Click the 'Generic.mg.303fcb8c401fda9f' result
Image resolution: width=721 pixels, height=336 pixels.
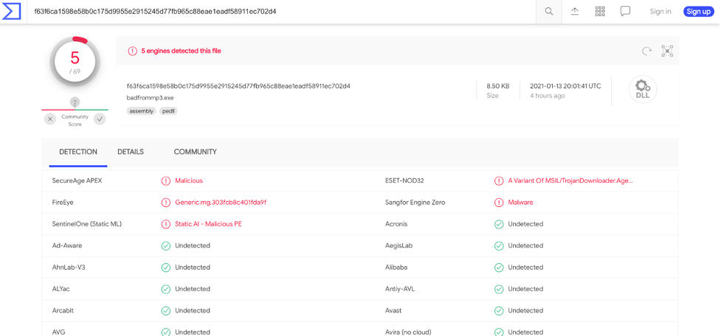coord(221,203)
